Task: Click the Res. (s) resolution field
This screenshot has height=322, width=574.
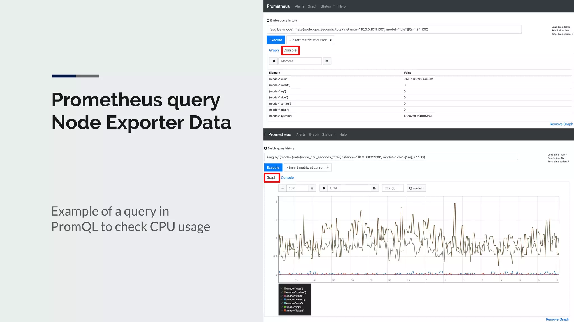Action: 393,188
